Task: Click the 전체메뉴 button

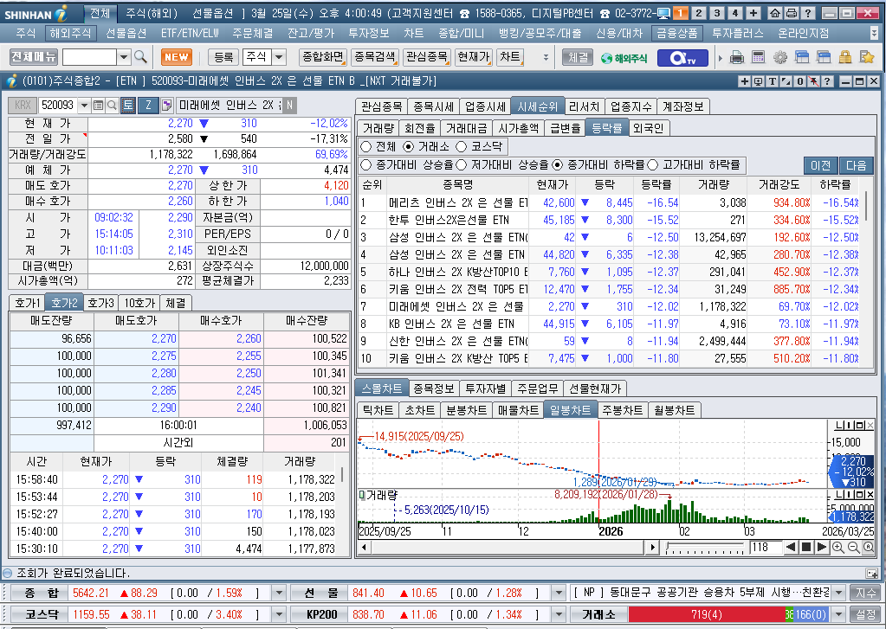Action: point(34,57)
